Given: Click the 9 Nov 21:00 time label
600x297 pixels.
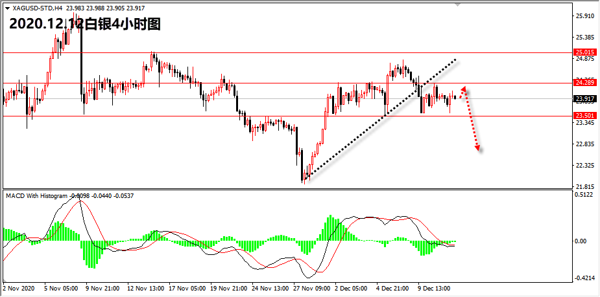Looking at the screenshot, I should pos(101,288).
